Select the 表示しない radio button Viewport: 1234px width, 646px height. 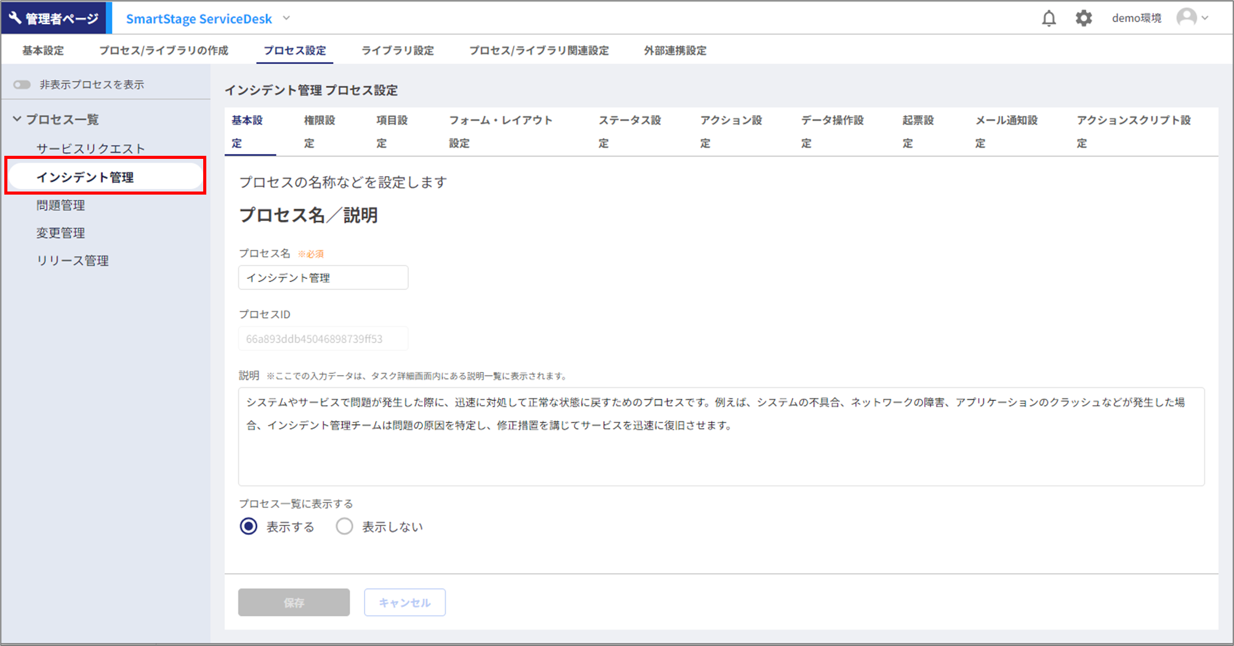[x=344, y=527]
